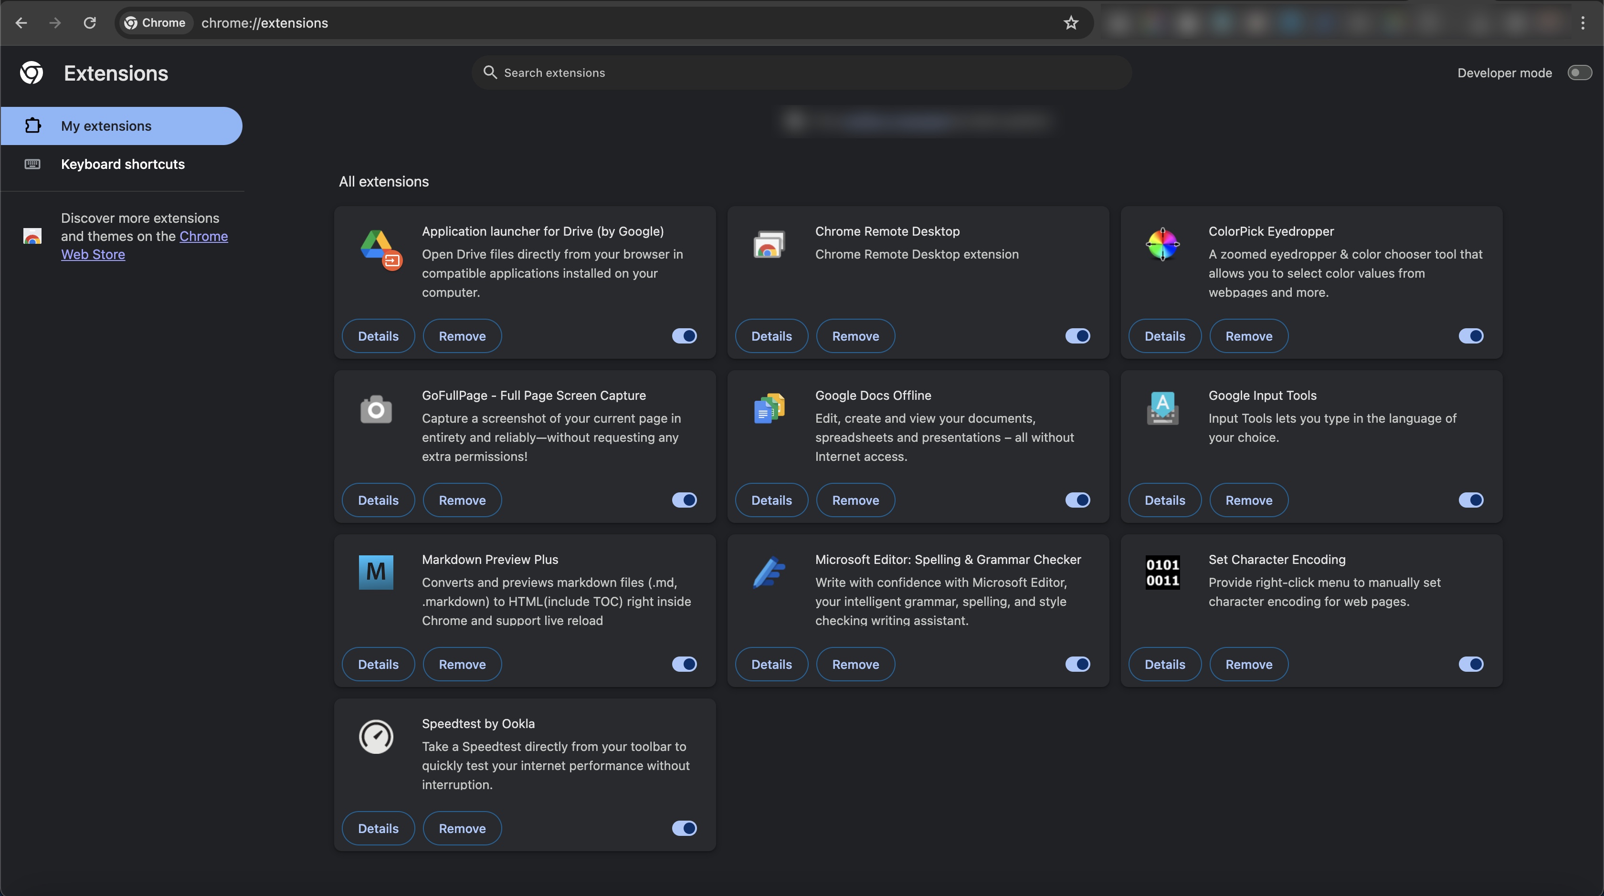The width and height of the screenshot is (1604, 896).
Task: Click the Speedtest by Ookla icon
Action: [376, 736]
